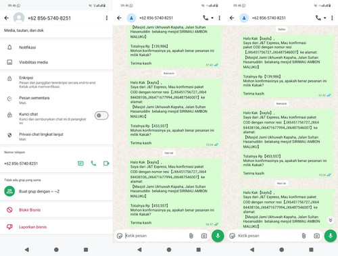Screen dimensions: 338x256
Task: Tap phone number +62 856-5740-8251 under Nomor telepon
Action: click(x=21, y=163)
